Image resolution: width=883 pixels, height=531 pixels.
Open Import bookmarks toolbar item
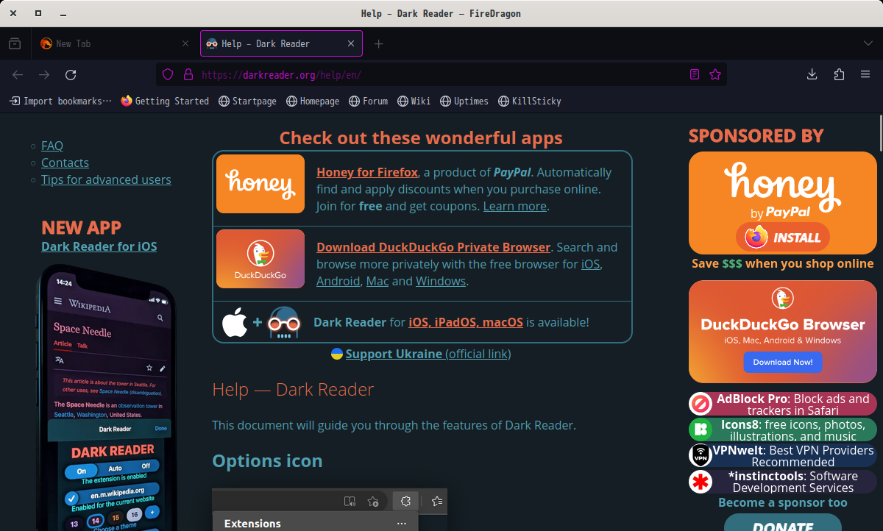coord(60,101)
